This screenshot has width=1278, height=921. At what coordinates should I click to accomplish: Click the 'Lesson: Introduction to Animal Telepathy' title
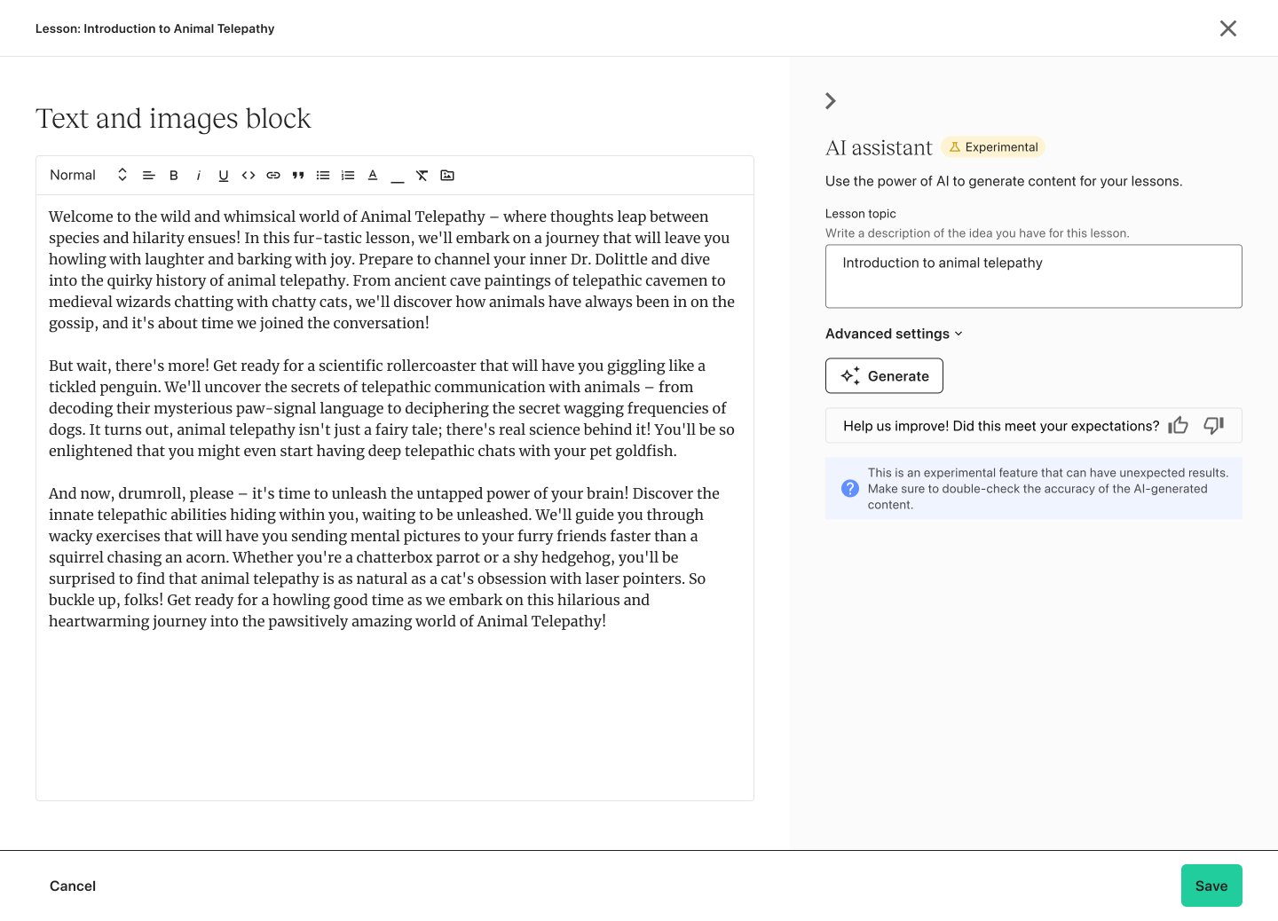pyautogui.click(x=155, y=28)
